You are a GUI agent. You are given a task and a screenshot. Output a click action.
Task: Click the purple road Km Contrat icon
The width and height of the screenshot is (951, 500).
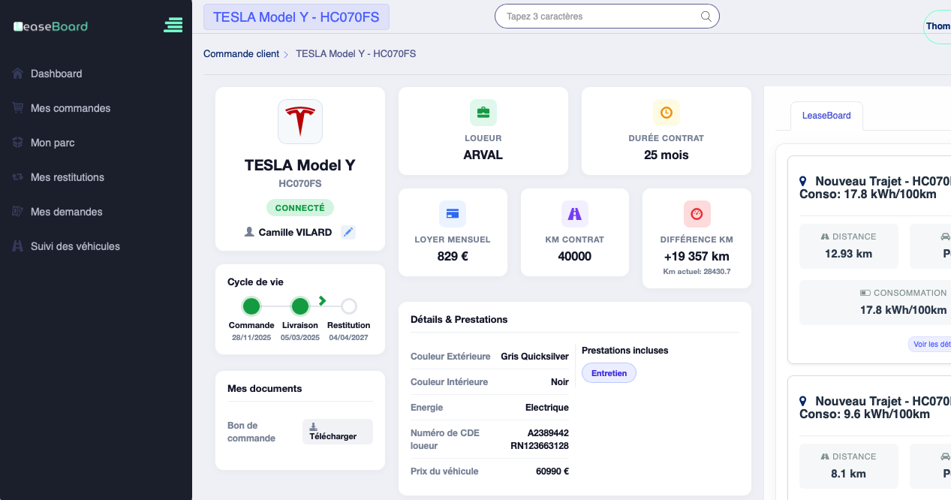pyautogui.click(x=574, y=214)
